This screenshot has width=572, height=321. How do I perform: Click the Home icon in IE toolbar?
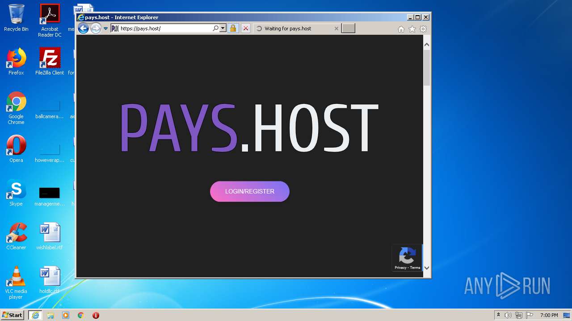pos(401,29)
